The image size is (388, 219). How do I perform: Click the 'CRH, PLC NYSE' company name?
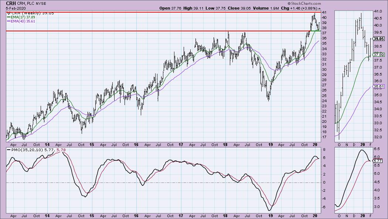click(31, 4)
